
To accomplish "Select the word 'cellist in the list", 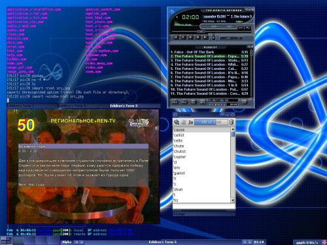I will (x=201, y=135).
